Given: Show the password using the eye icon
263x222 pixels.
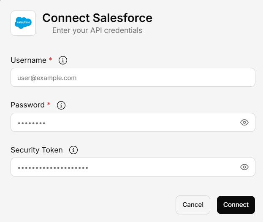Looking at the screenshot, I should [x=244, y=123].
